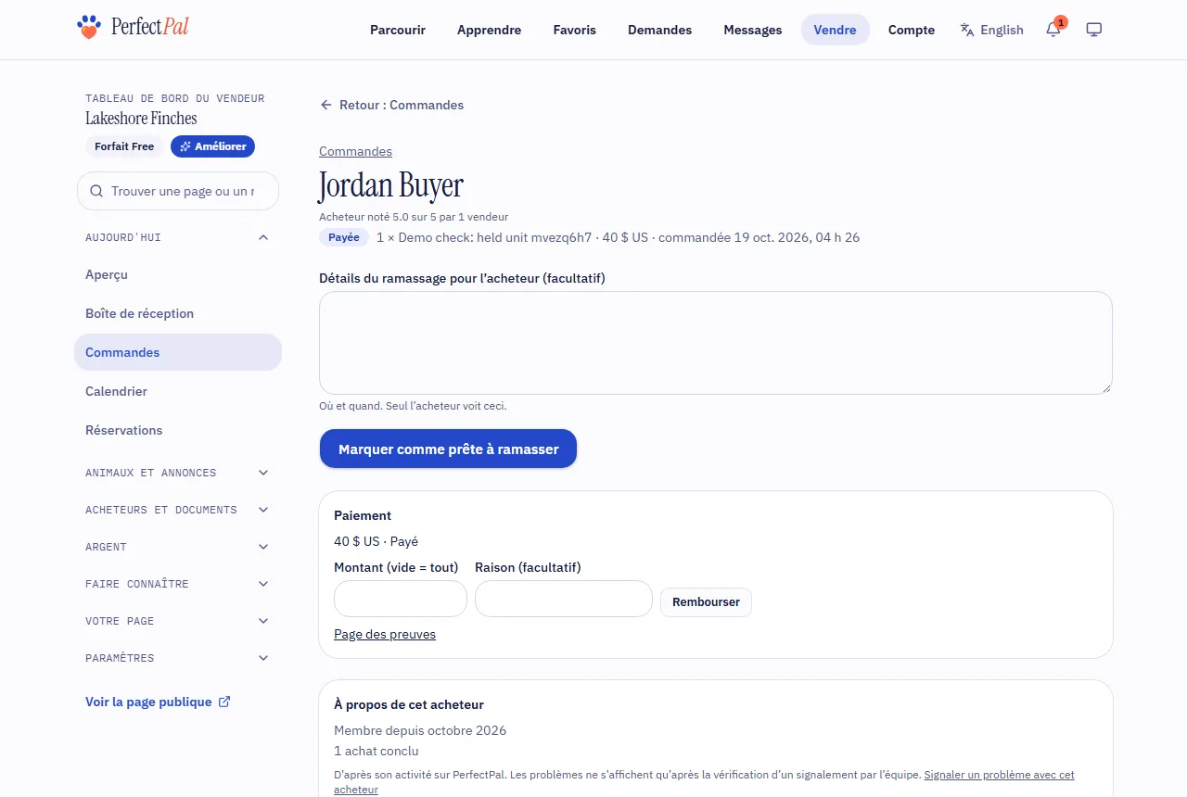Screen dimensions: 1187x797
Task: Select Commandes in the sidebar
Action: click(x=178, y=352)
